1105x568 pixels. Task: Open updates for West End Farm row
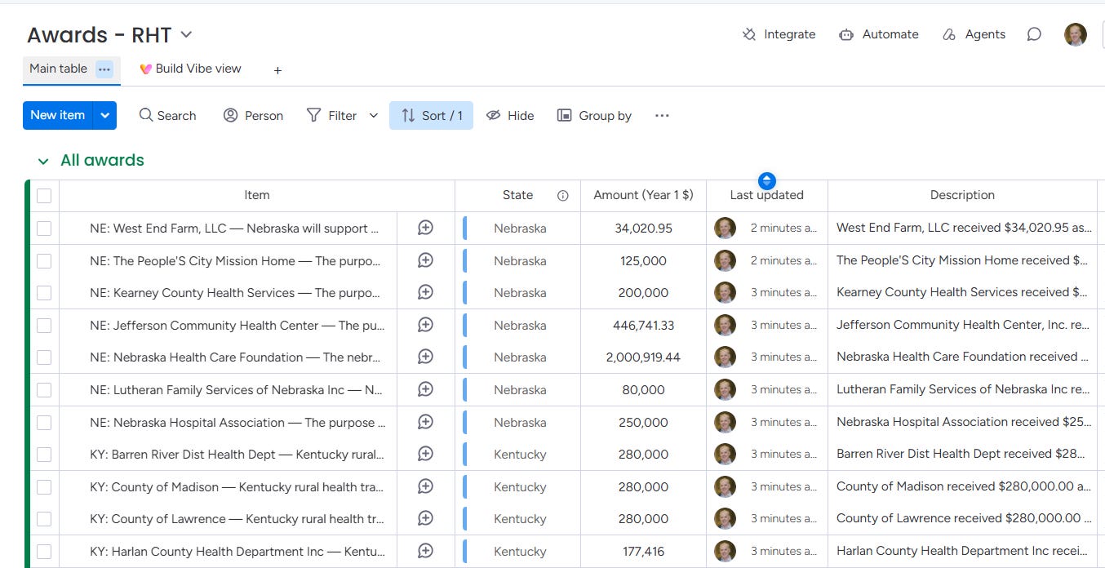click(x=425, y=228)
